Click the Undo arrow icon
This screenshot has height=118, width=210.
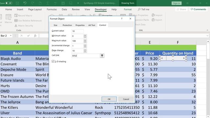25,3
